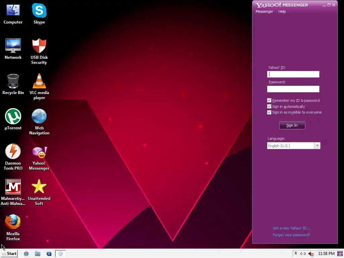Select the Web Navigation globe icon
The image size is (344, 258).
(x=39, y=122)
